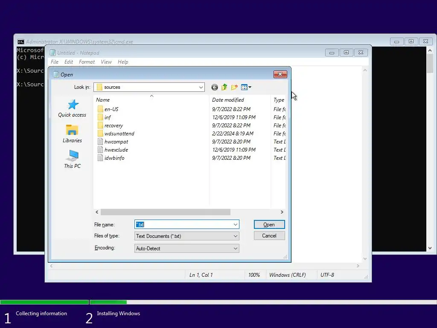Click the cmd window scroll up arrow
437x328 pixels.
point(430,51)
